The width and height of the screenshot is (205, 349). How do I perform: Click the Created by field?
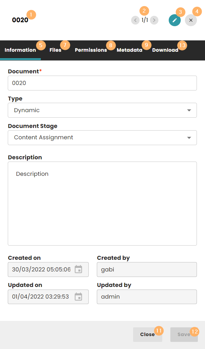pos(146,270)
